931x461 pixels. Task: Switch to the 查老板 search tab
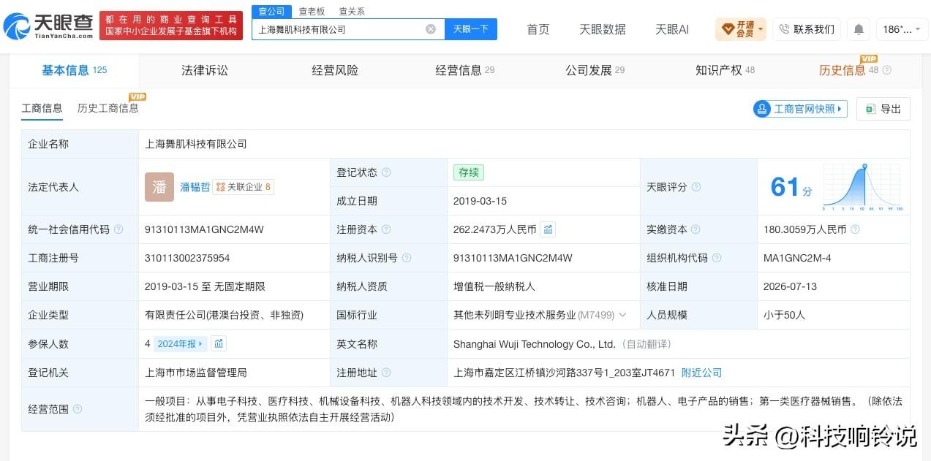[x=312, y=11]
